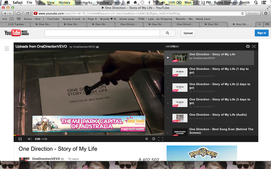Select the playing 'Story of My Life' playlist item

pos(209,58)
